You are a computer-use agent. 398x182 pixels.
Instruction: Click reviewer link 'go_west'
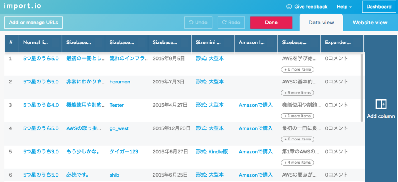119,128
